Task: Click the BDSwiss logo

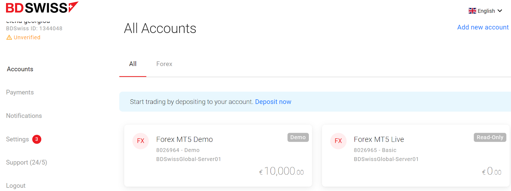Action: click(42, 7)
